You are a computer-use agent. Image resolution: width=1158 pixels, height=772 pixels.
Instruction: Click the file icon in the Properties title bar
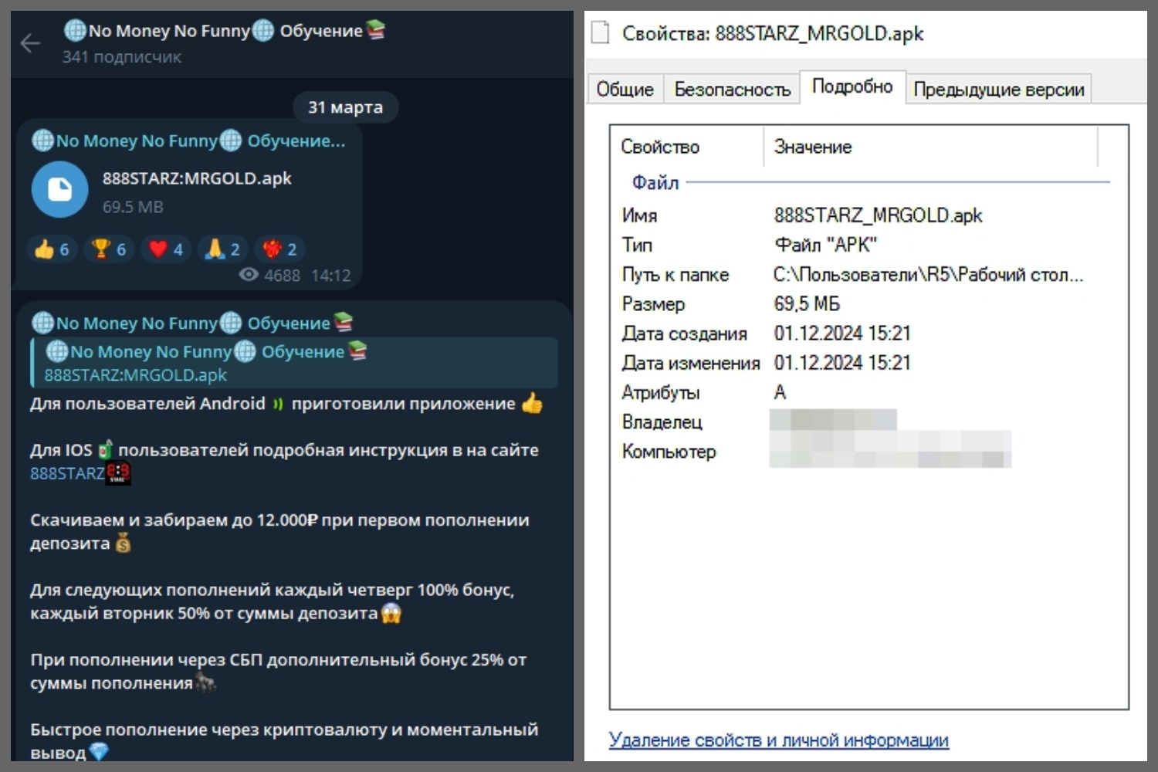tap(600, 33)
